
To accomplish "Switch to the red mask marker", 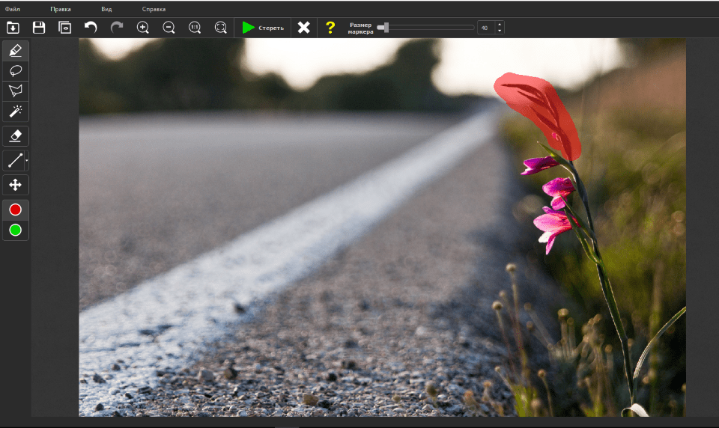I will tap(15, 210).
